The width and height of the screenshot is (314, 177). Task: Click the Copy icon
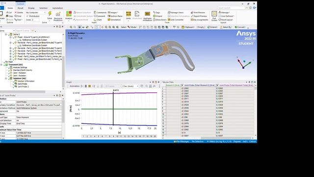(x=9, y=16)
